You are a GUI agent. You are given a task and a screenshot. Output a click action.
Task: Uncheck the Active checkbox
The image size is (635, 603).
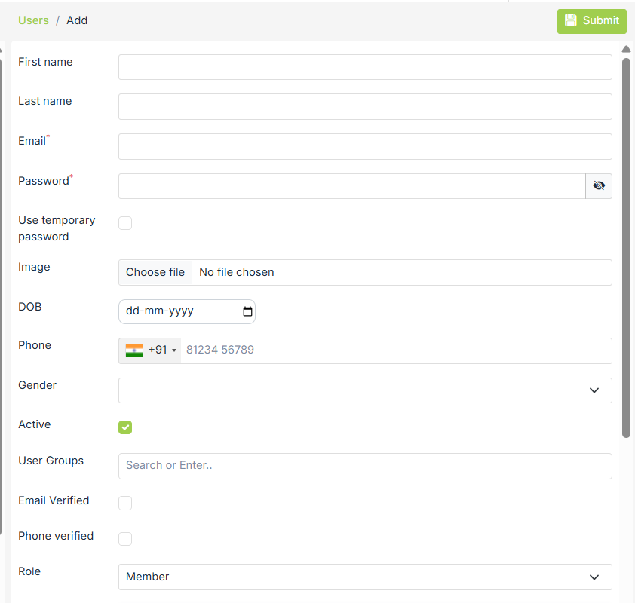tap(125, 427)
